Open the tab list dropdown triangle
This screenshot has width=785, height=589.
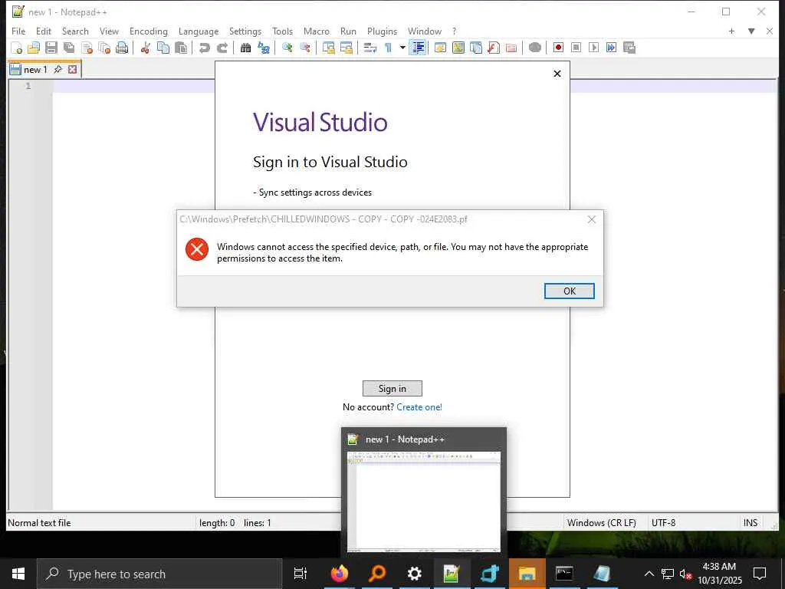751,31
